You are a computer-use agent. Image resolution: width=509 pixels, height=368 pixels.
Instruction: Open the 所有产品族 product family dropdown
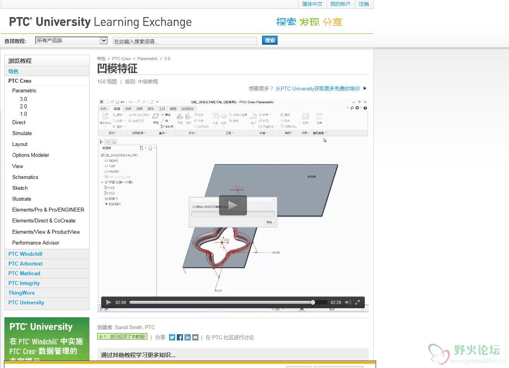pos(71,40)
